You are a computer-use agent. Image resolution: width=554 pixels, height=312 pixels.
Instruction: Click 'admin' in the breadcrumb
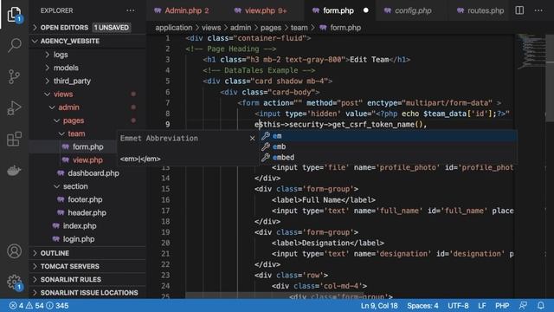coord(241,28)
